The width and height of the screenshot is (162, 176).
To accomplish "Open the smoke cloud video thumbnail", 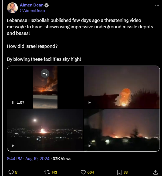I will 45,87.
